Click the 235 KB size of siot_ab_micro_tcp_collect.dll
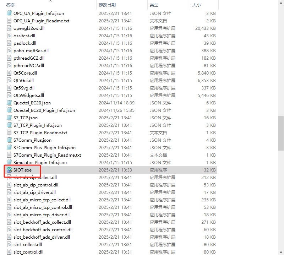Viewport: 284px width, 255px height. coord(208,200)
